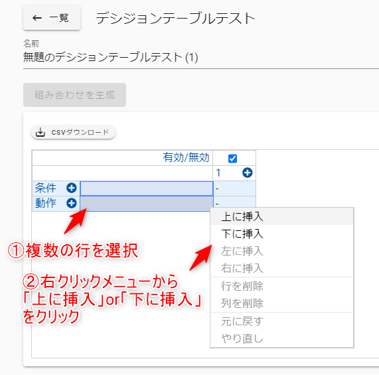379x375 pixels.
Task: Click the デシジョンテーブルテスト page title
Action: pyautogui.click(x=175, y=19)
